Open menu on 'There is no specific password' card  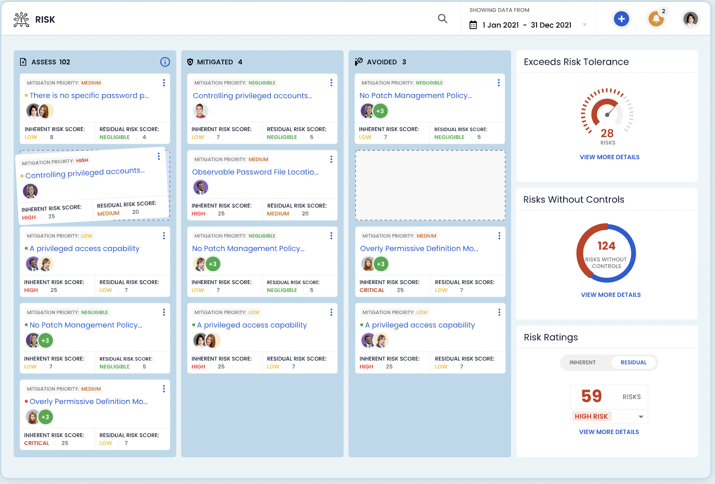click(x=164, y=83)
